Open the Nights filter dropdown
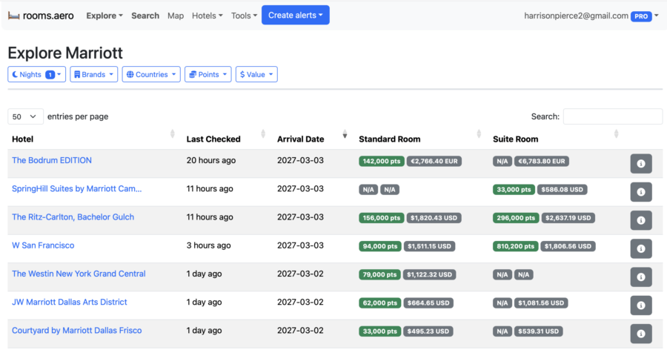Viewport: 667px width, 350px height. 36,74
